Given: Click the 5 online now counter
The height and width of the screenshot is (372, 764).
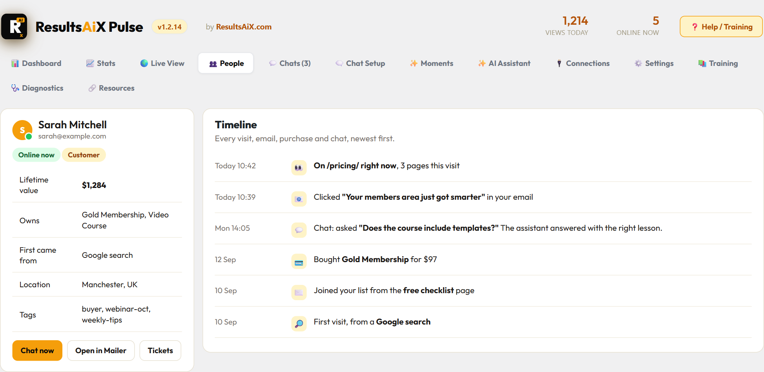Looking at the screenshot, I should [638, 26].
